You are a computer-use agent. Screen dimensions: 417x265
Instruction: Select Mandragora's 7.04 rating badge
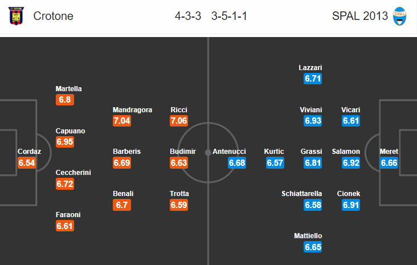(122, 121)
